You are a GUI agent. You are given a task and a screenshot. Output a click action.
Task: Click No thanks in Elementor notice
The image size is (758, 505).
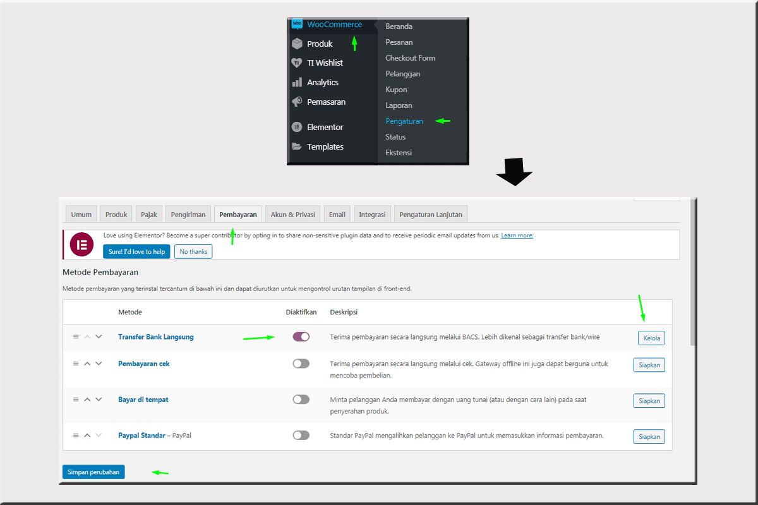click(193, 251)
